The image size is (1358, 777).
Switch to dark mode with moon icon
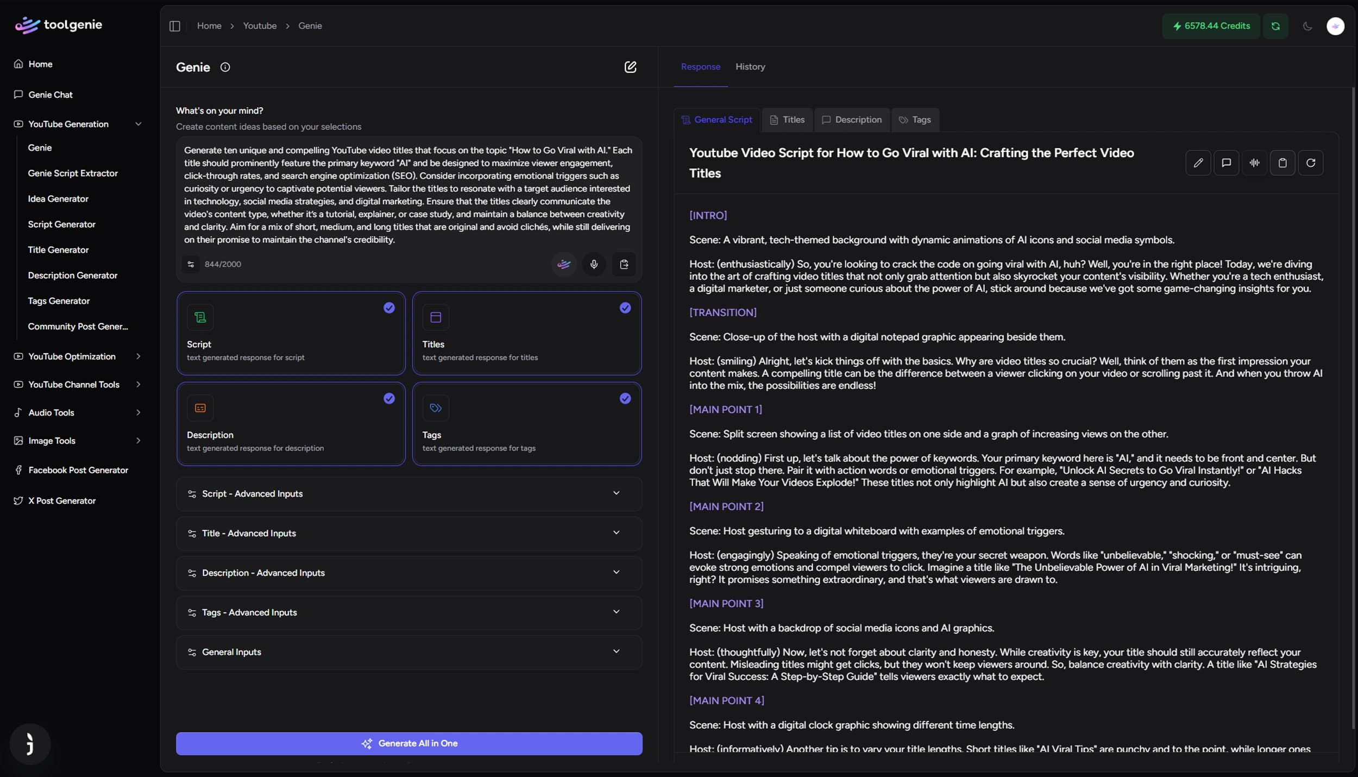click(1307, 26)
